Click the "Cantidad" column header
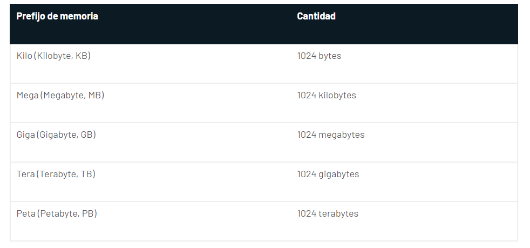The image size is (530, 248). 316,16
